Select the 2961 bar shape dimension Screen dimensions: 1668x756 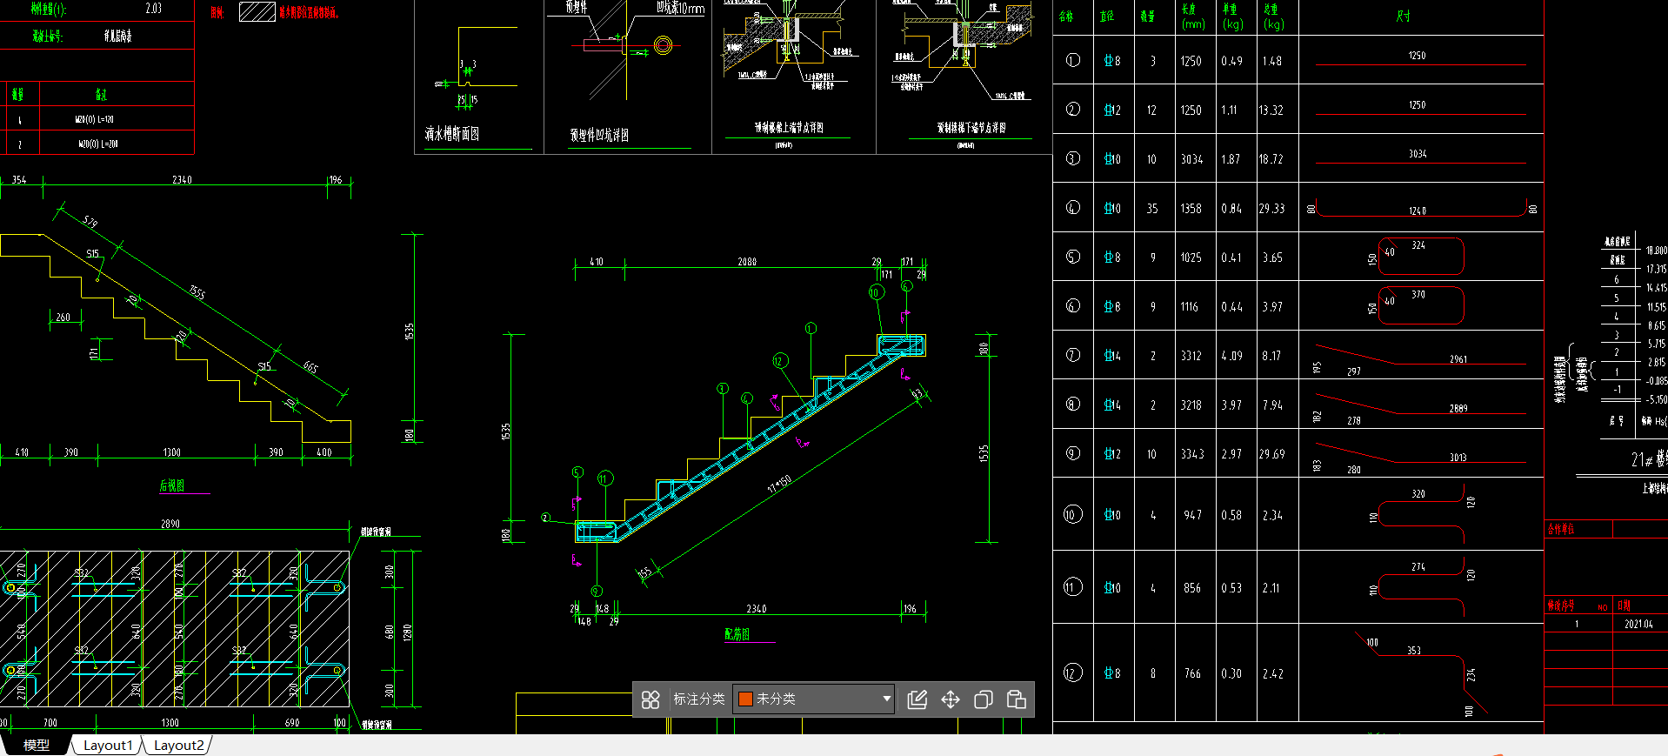tap(1458, 359)
